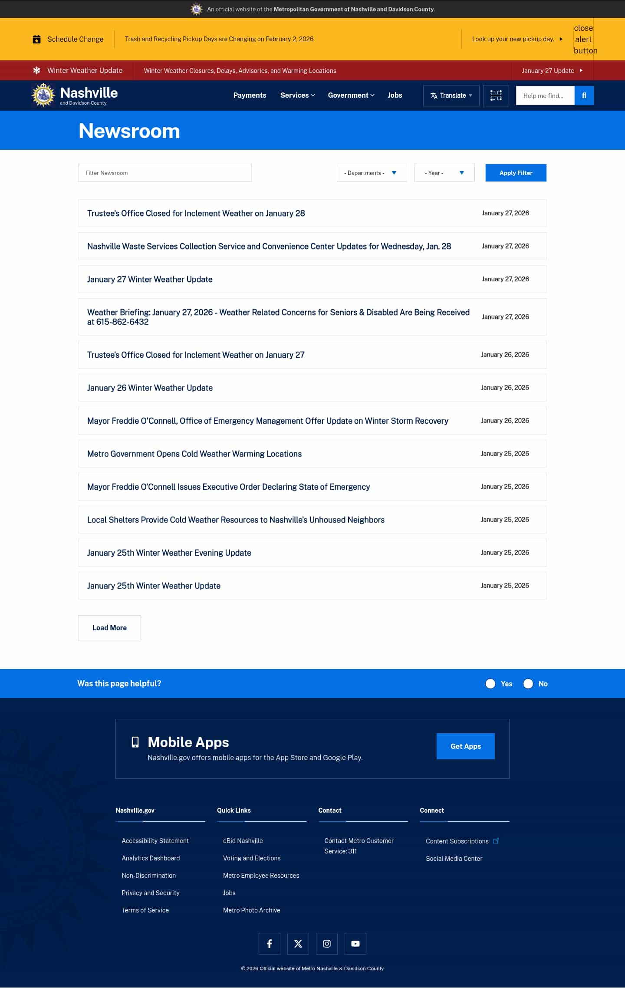Open 'January 27 Winter Weather Update' article
625x988 pixels.
point(150,280)
